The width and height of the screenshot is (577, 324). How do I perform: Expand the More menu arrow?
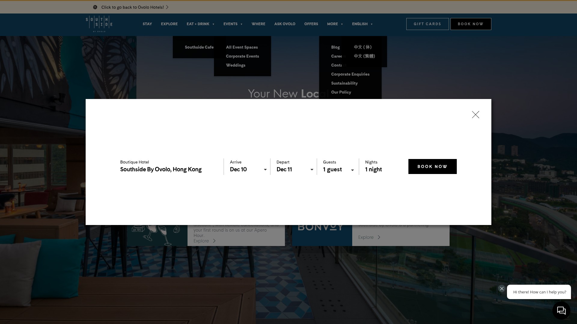pyautogui.click(x=342, y=24)
